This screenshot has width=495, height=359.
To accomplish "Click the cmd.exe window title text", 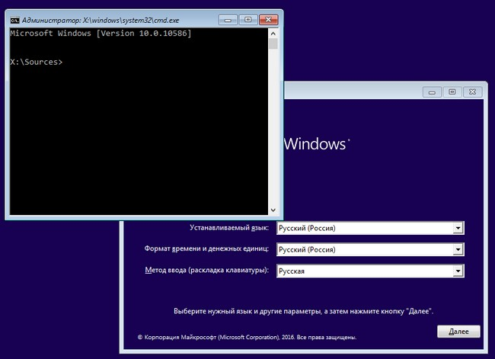I will point(101,21).
